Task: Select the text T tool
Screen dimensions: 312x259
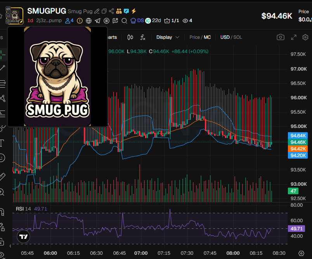Action: pos(2,143)
